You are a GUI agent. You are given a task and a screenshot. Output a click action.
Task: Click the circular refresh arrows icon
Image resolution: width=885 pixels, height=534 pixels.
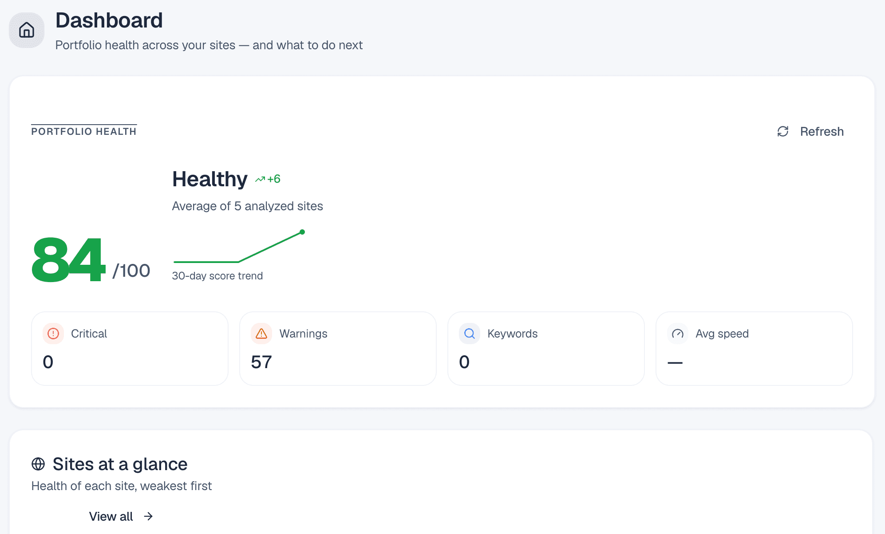(x=783, y=131)
